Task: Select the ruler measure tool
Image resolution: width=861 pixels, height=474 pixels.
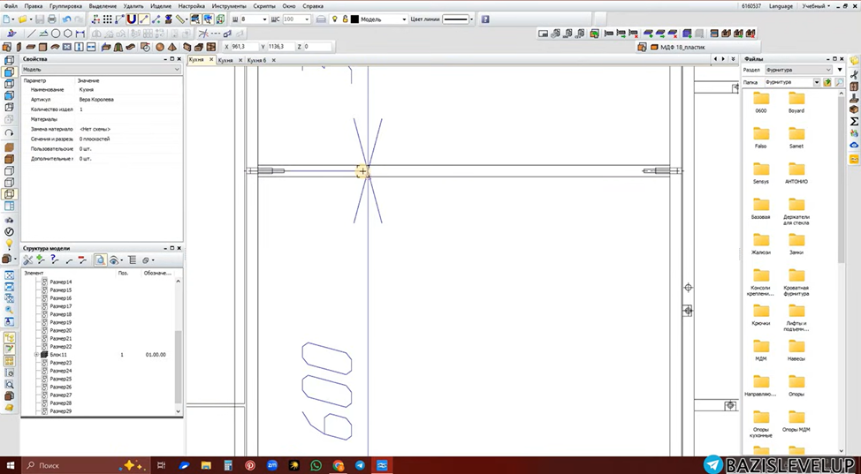Action: 180,19
